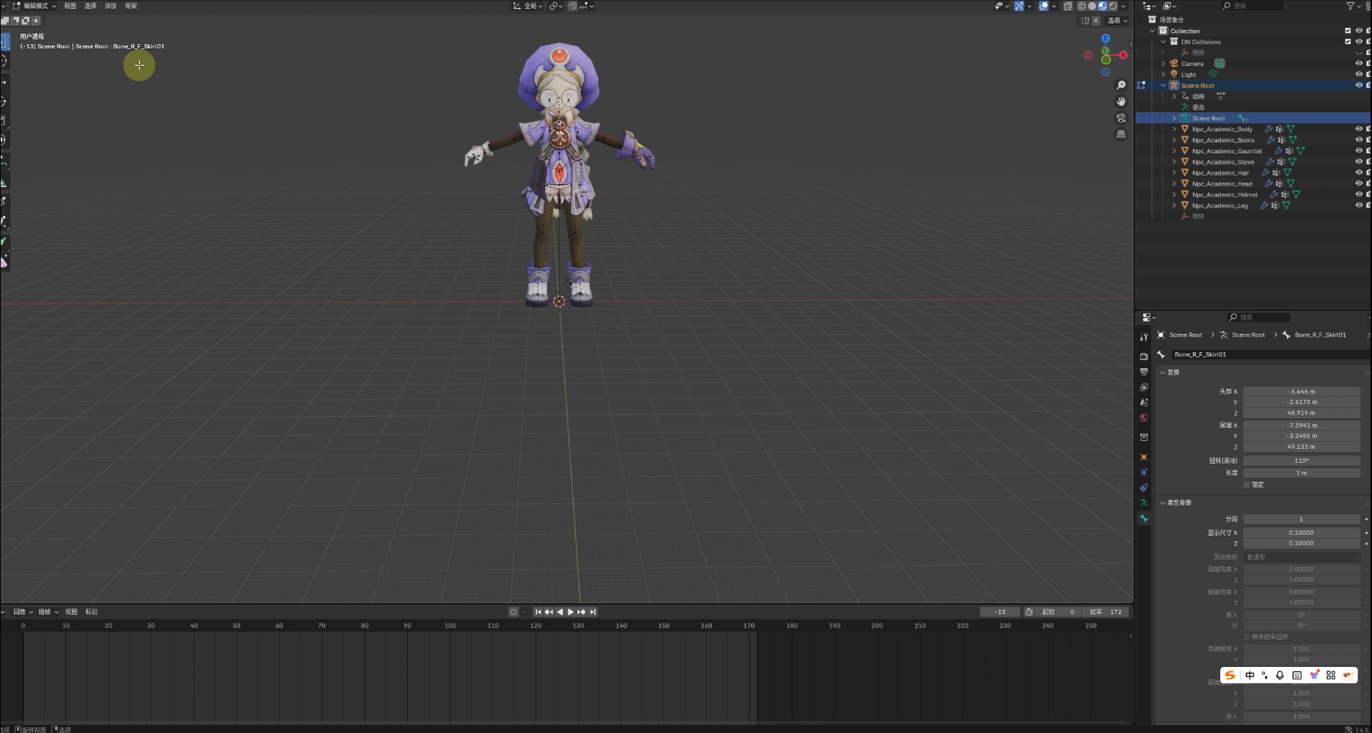Toggle DN Collisions exclude checkbox
The image size is (1372, 733).
click(x=1348, y=42)
